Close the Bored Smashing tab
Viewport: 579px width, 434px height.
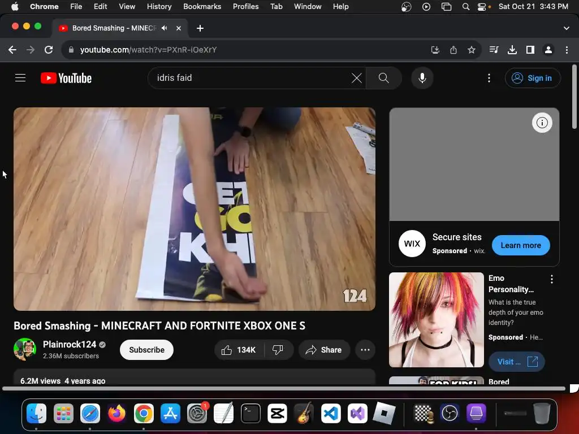tap(178, 28)
